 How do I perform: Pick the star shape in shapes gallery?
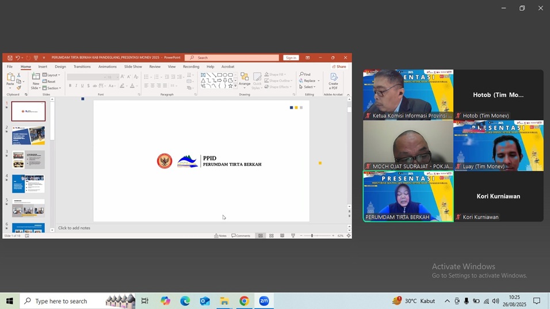(231, 86)
